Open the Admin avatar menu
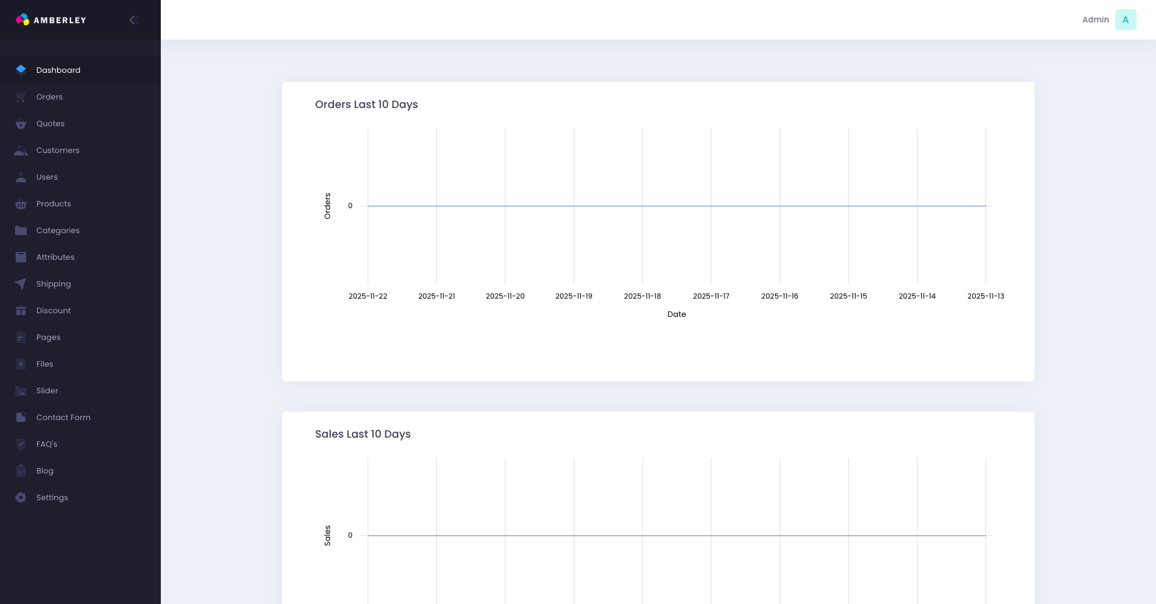Screen dimensions: 1156x604 pos(1126,19)
